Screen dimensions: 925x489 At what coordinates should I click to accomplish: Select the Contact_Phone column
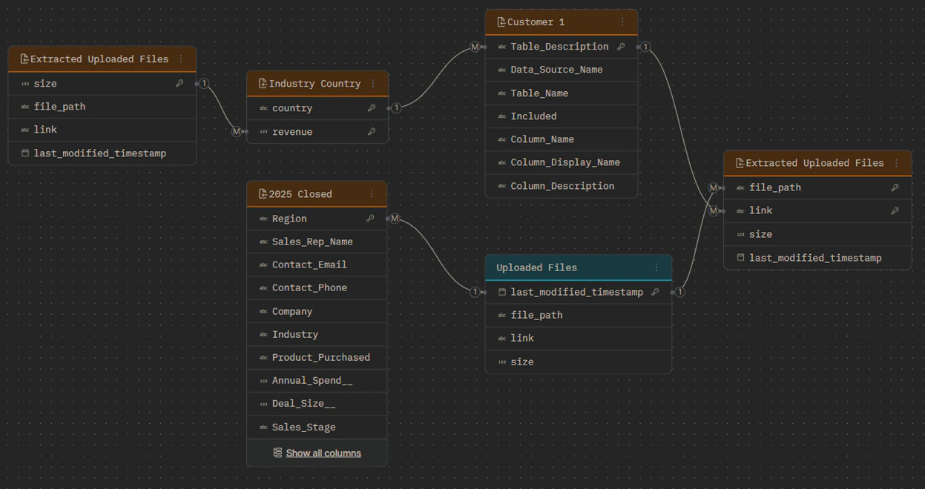pyautogui.click(x=317, y=287)
